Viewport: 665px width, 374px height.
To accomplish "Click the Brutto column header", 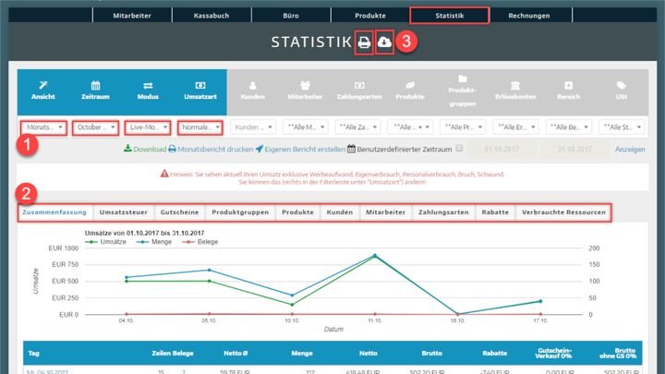I will coord(431,353).
